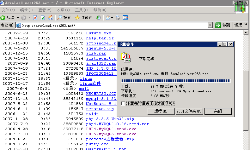Open the Back button history dropdown arrow

18,18
